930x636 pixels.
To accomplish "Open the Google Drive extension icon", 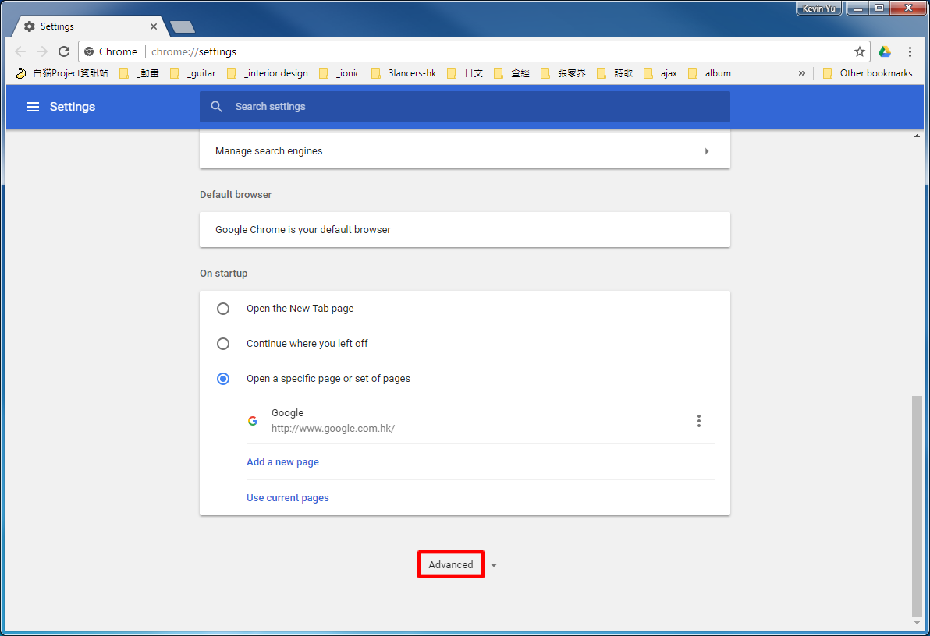I will 885,51.
